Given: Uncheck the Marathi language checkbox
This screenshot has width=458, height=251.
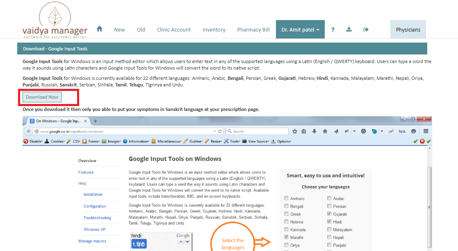Looking at the screenshot, I should [x=286, y=237].
